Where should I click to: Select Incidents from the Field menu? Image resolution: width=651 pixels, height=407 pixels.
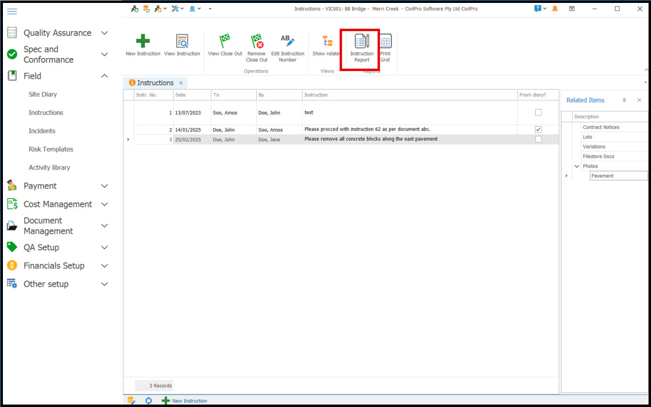(x=42, y=131)
